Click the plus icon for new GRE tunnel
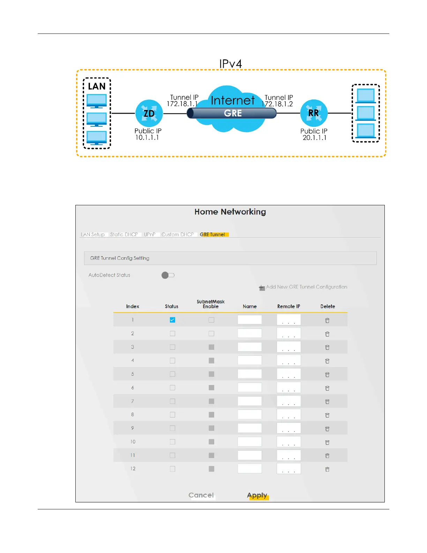 [262, 288]
